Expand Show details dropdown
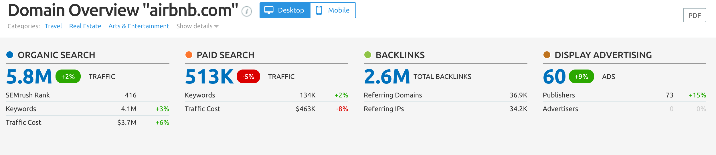 197,26
